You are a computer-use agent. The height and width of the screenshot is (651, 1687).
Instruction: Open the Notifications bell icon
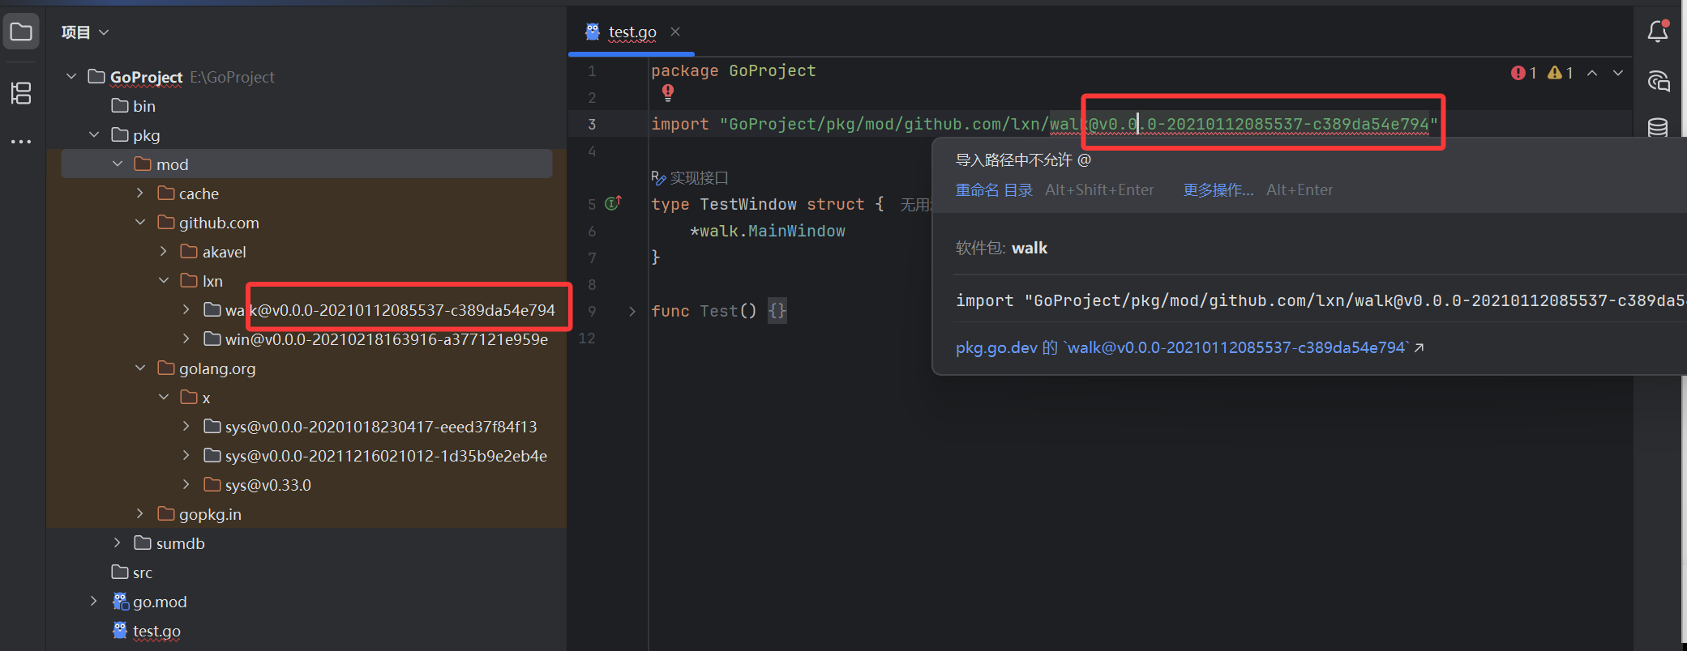point(1658,32)
